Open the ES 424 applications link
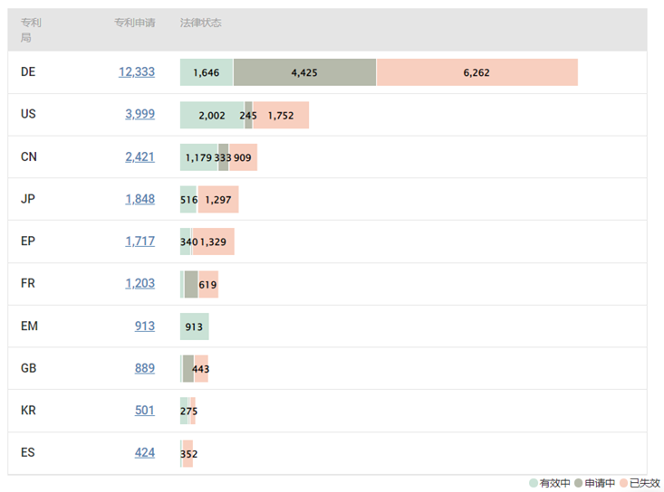This screenshot has width=664, height=492. pos(144,452)
